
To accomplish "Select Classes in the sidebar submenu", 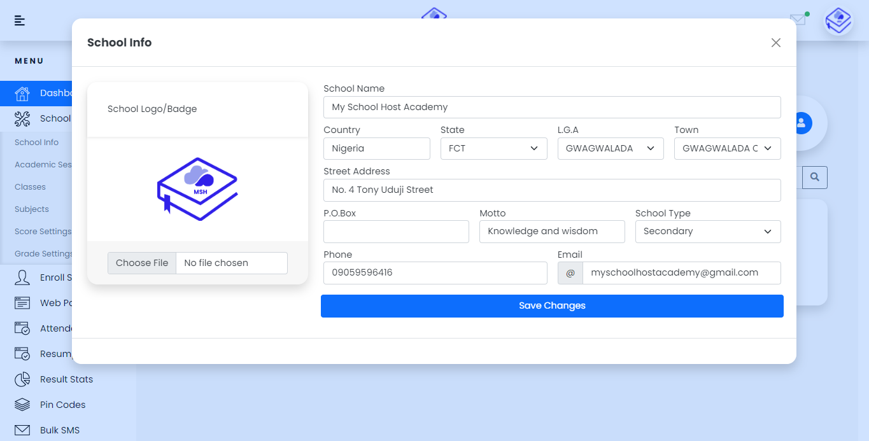I will [31, 187].
